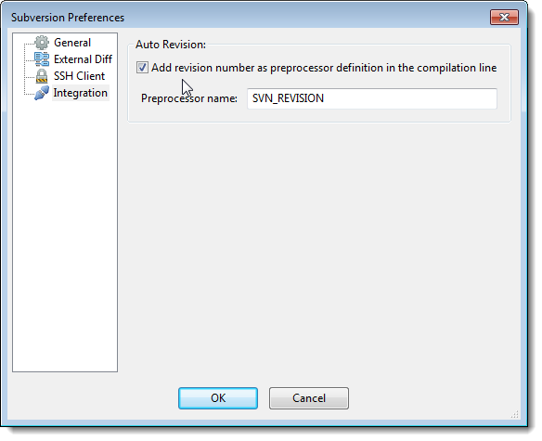Click the resize grip at the dialog corner
Image resolution: width=542 pixels, height=441 pixels.
[x=515, y=414]
